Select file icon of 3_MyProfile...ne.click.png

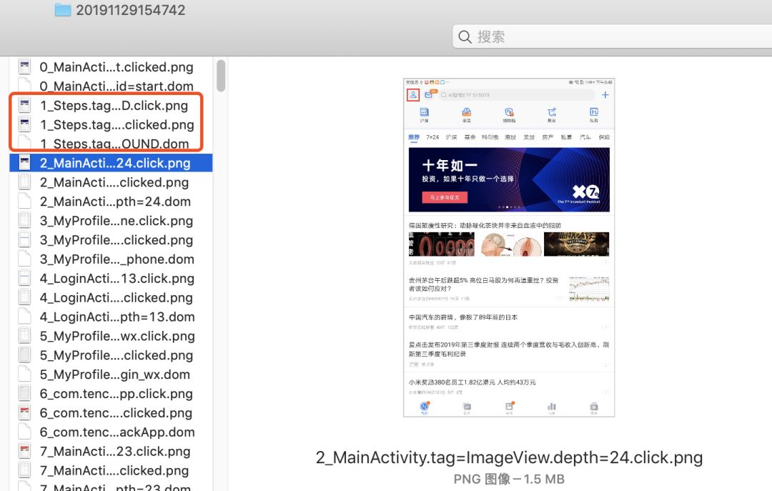coord(24,220)
